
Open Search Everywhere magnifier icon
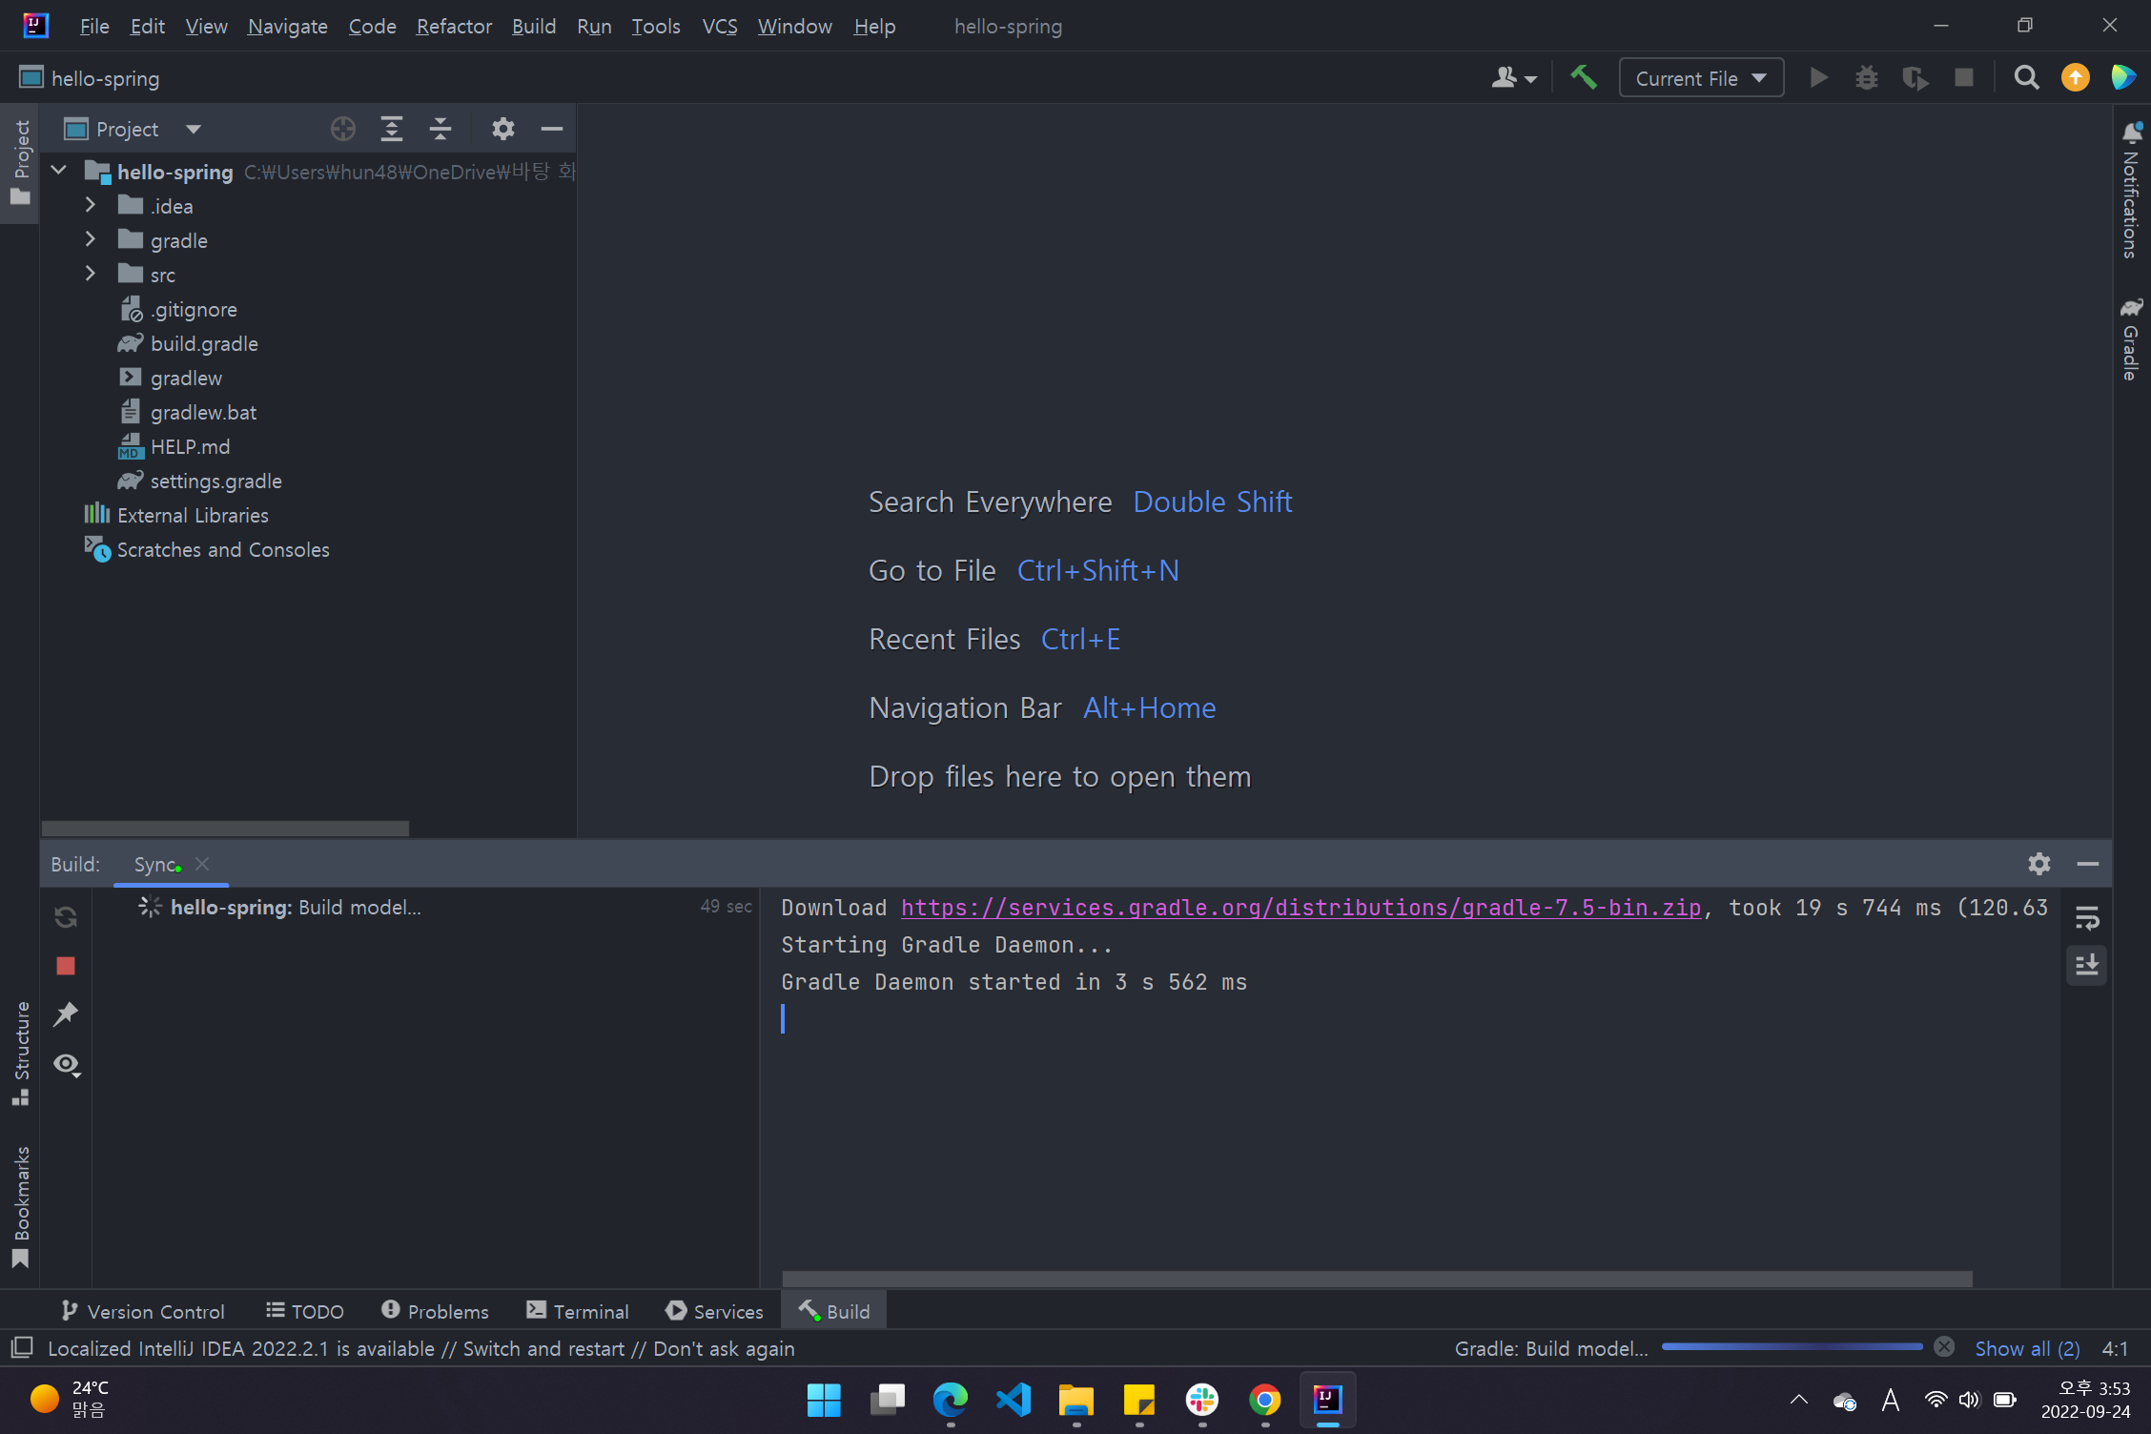pos(2026,77)
